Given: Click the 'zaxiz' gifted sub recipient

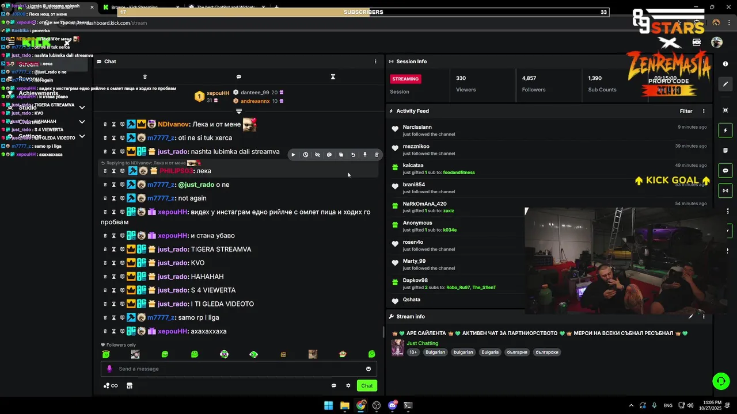Looking at the screenshot, I should click(449, 211).
